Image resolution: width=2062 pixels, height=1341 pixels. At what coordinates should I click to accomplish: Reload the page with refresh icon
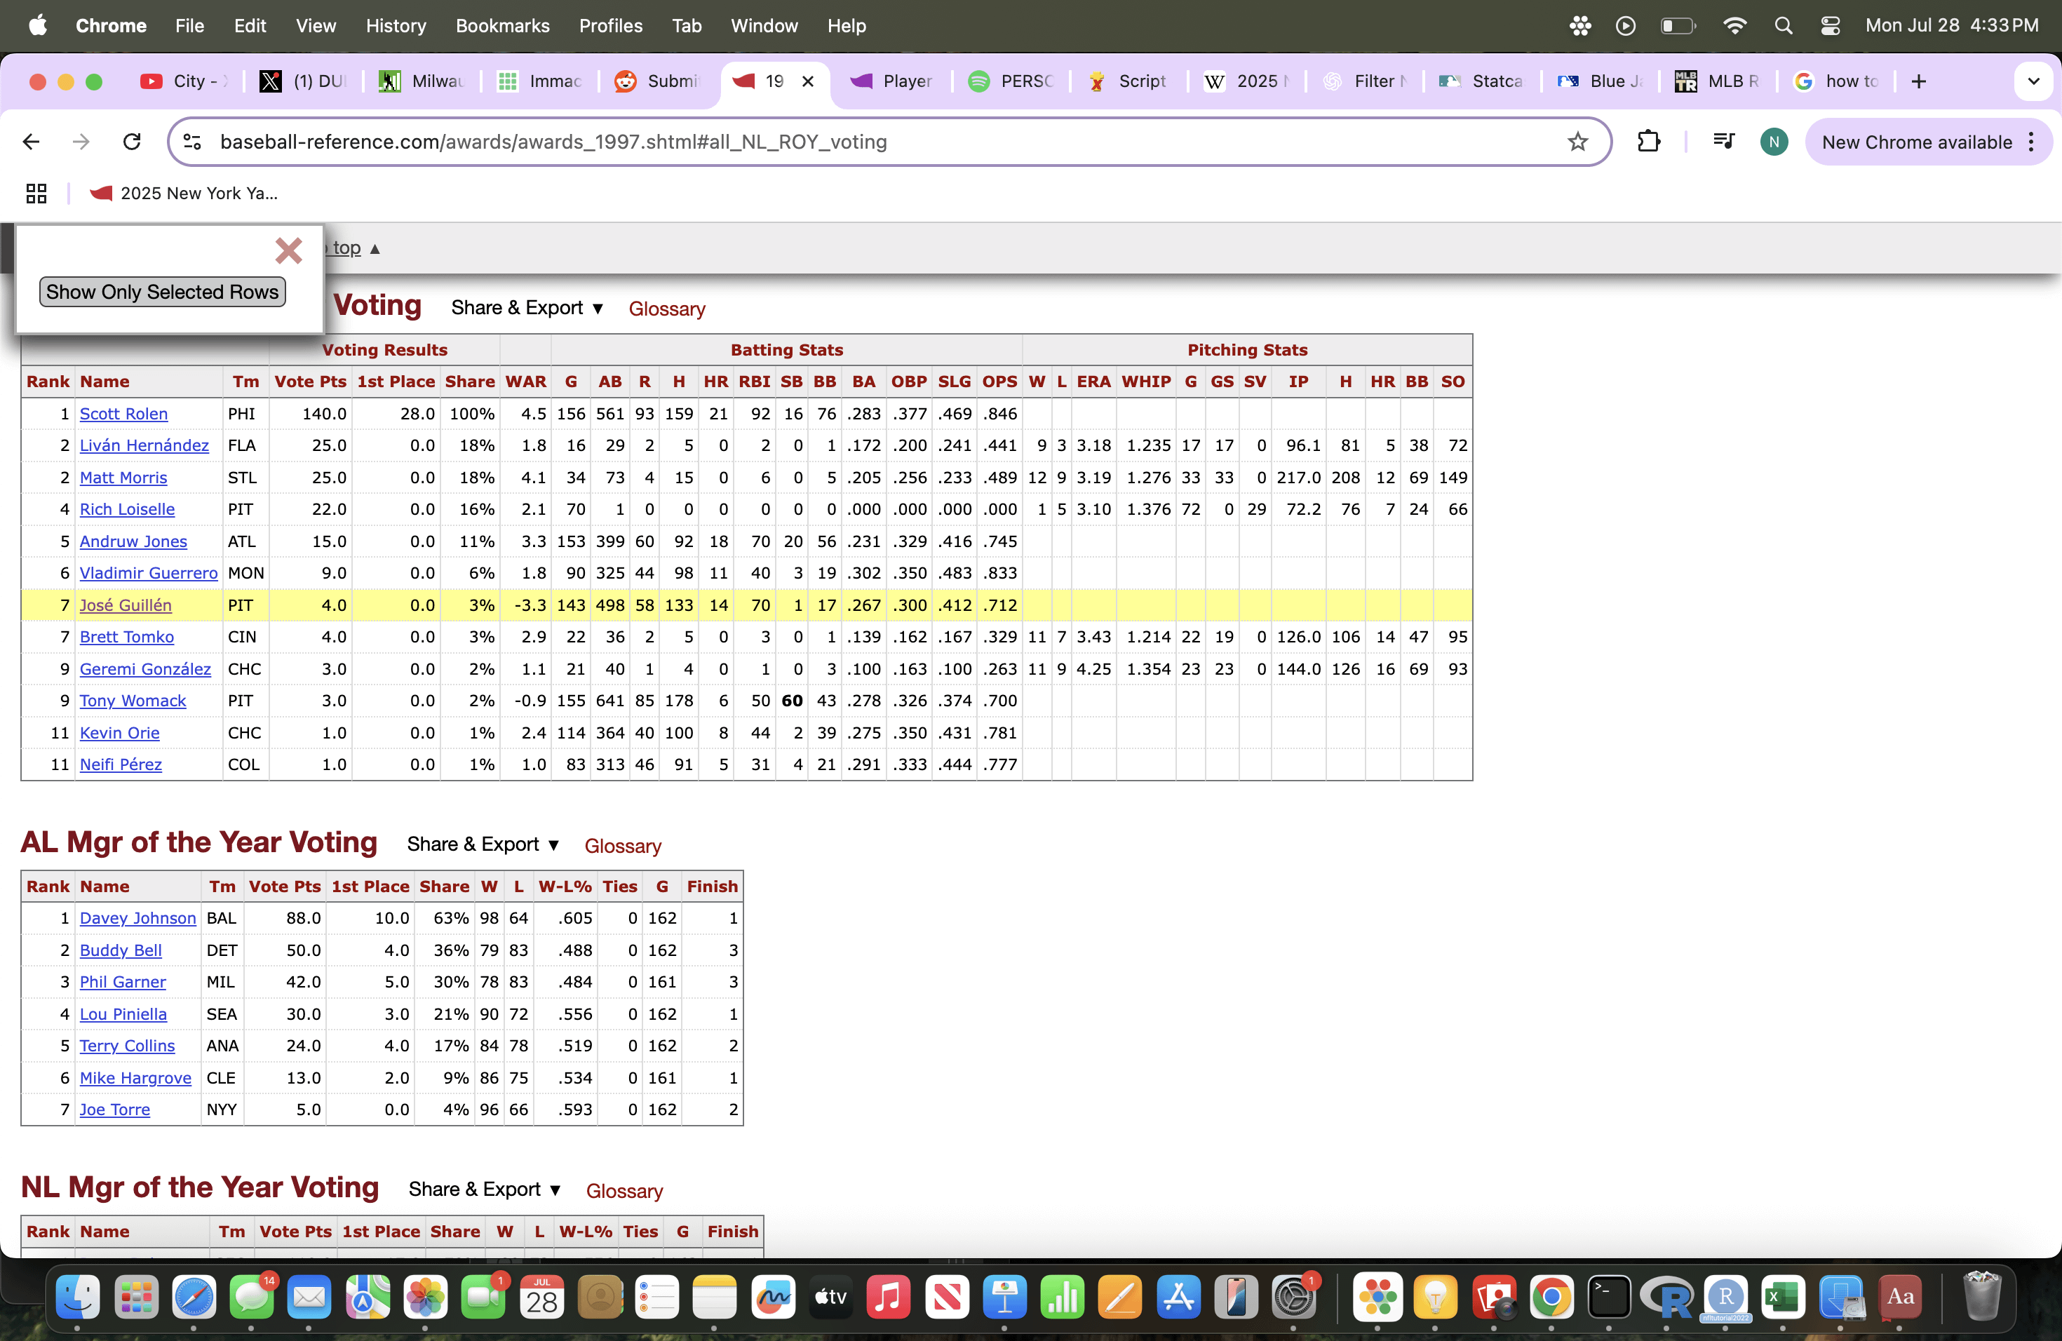pos(132,142)
